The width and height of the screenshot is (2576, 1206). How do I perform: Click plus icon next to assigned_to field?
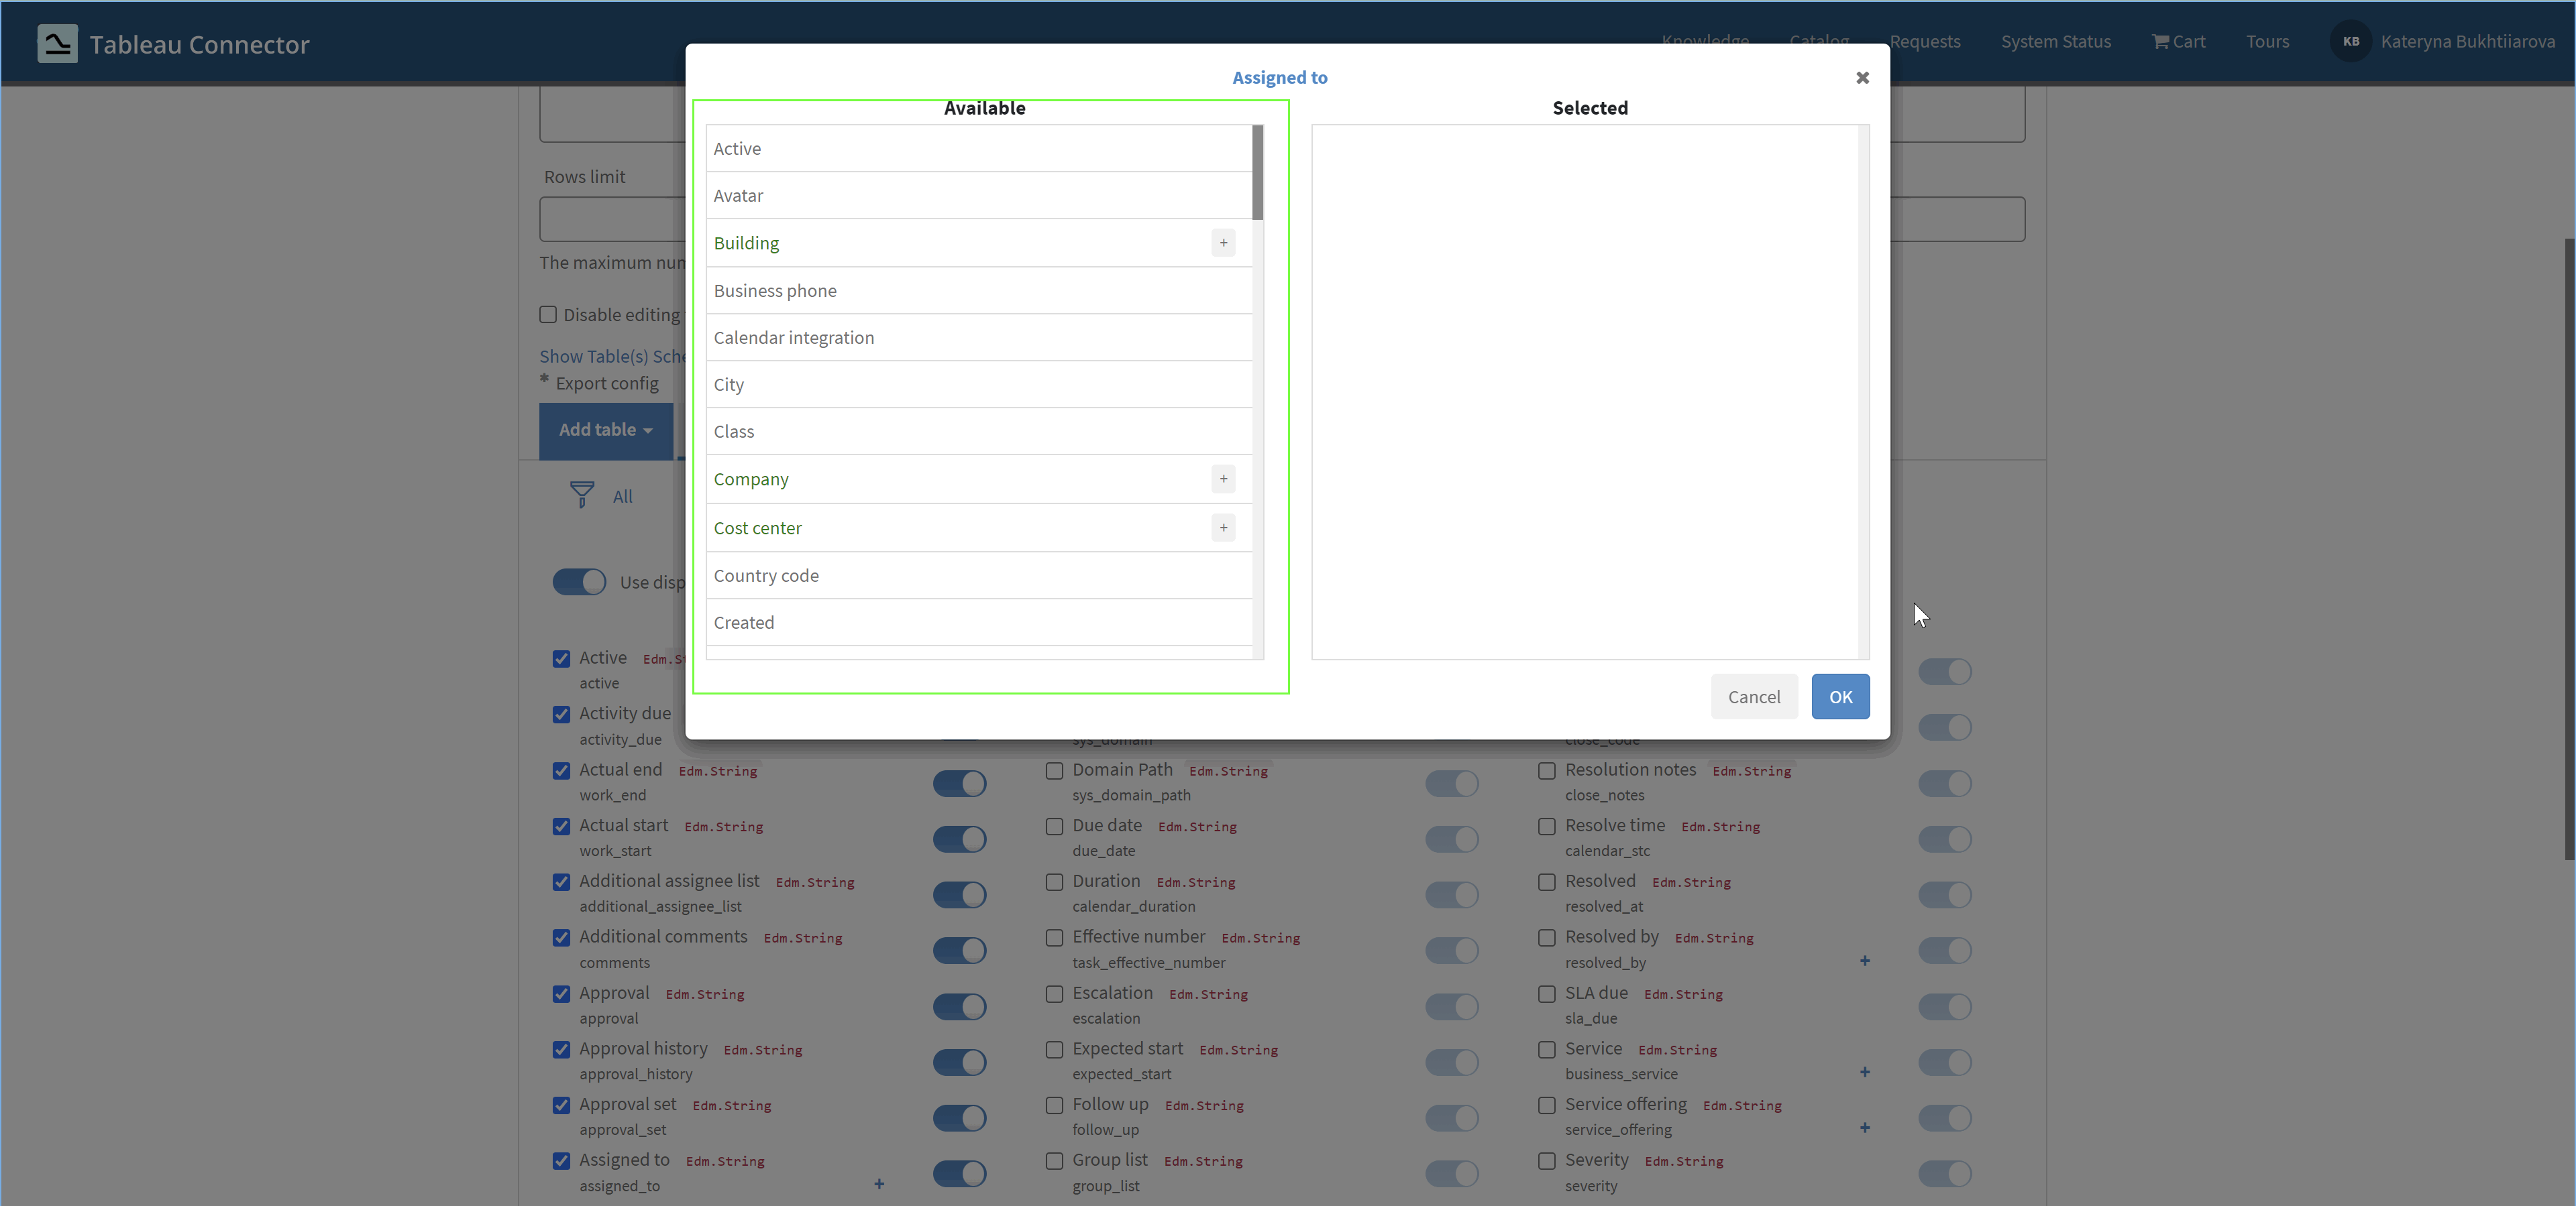point(879,1184)
